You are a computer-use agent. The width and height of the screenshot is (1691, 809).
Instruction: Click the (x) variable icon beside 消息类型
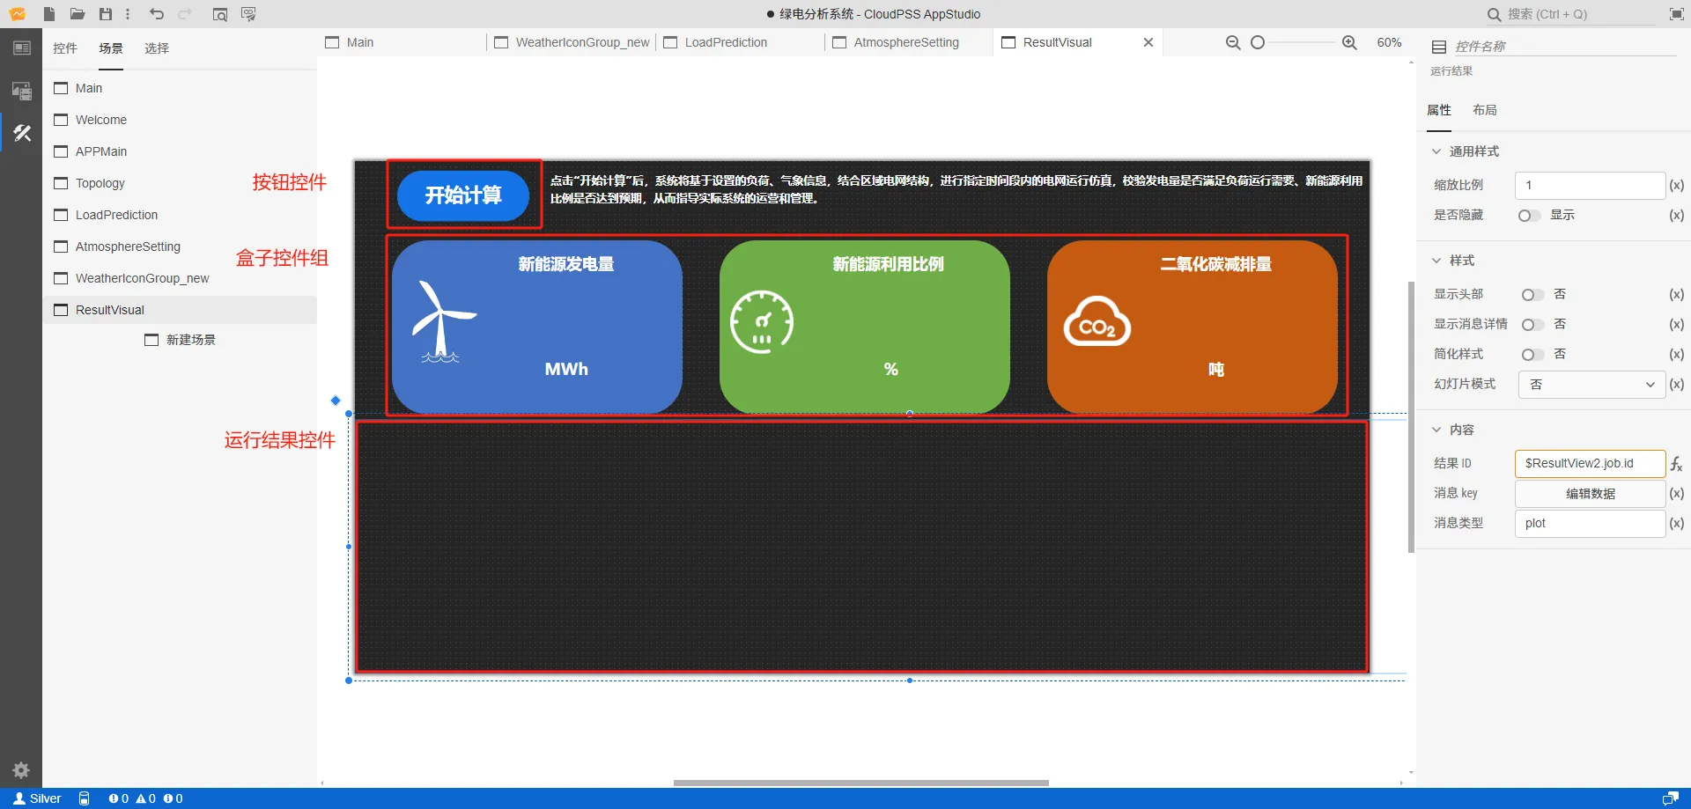(x=1677, y=523)
